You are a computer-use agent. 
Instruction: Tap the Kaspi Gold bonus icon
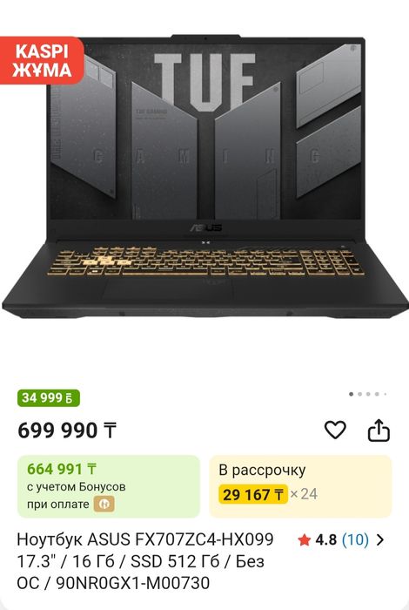point(104,505)
